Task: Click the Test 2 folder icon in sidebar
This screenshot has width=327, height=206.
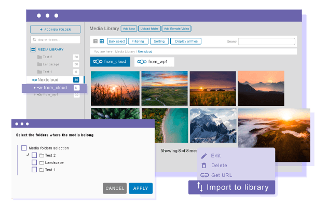Action: 39,57
